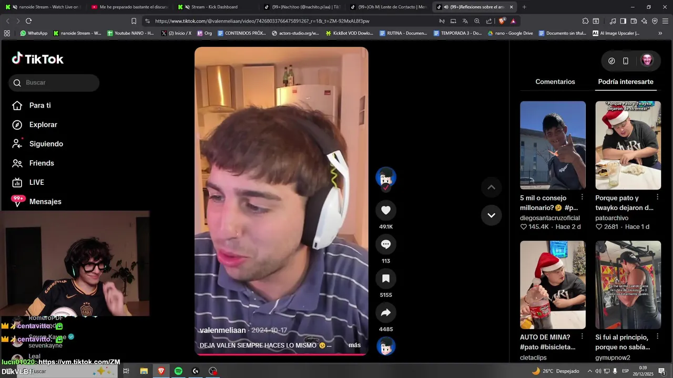673x378 pixels.
Task: Click the share page icon in address bar
Action: click(489, 21)
